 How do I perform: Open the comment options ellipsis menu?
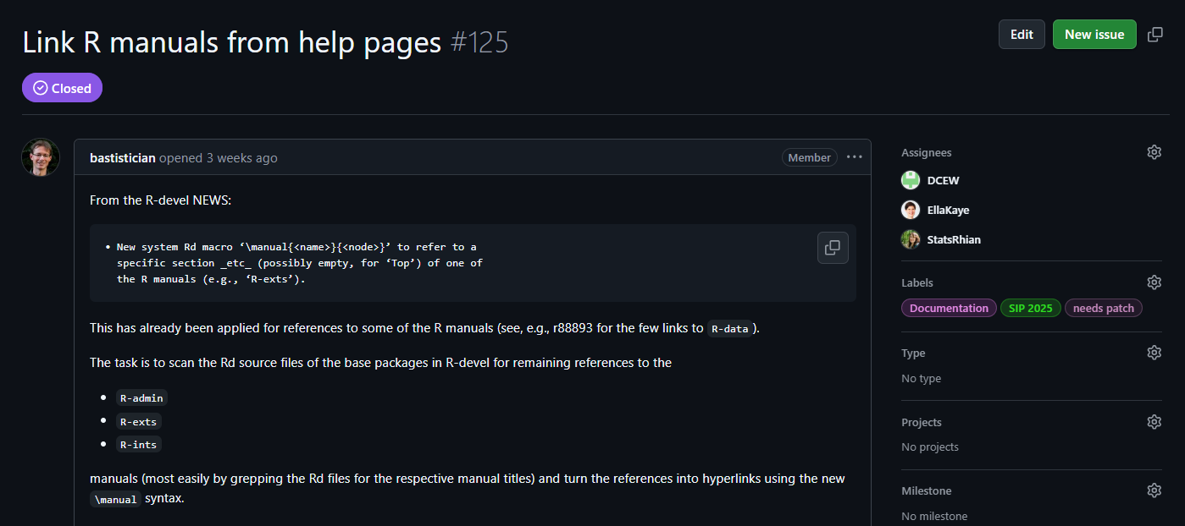point(854,156)
